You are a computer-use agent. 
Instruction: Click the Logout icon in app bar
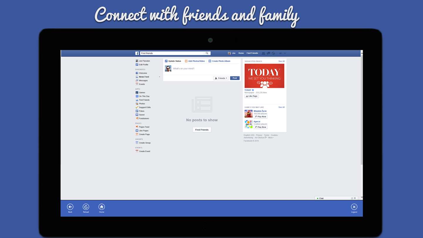354,207
